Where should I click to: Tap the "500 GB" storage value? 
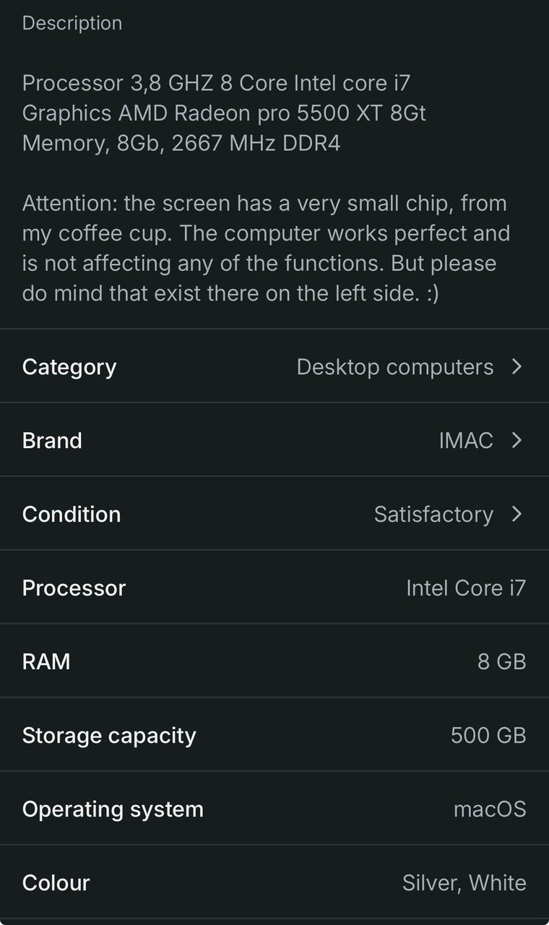coord(488,735)
